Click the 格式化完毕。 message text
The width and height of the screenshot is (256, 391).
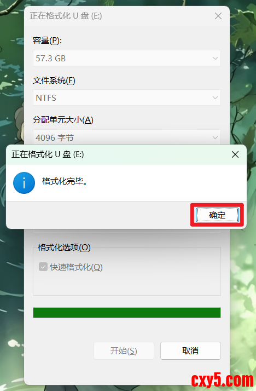click(65, 181)
